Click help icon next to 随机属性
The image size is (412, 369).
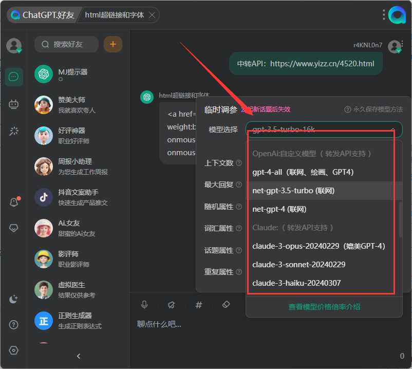tap(239, 207)
